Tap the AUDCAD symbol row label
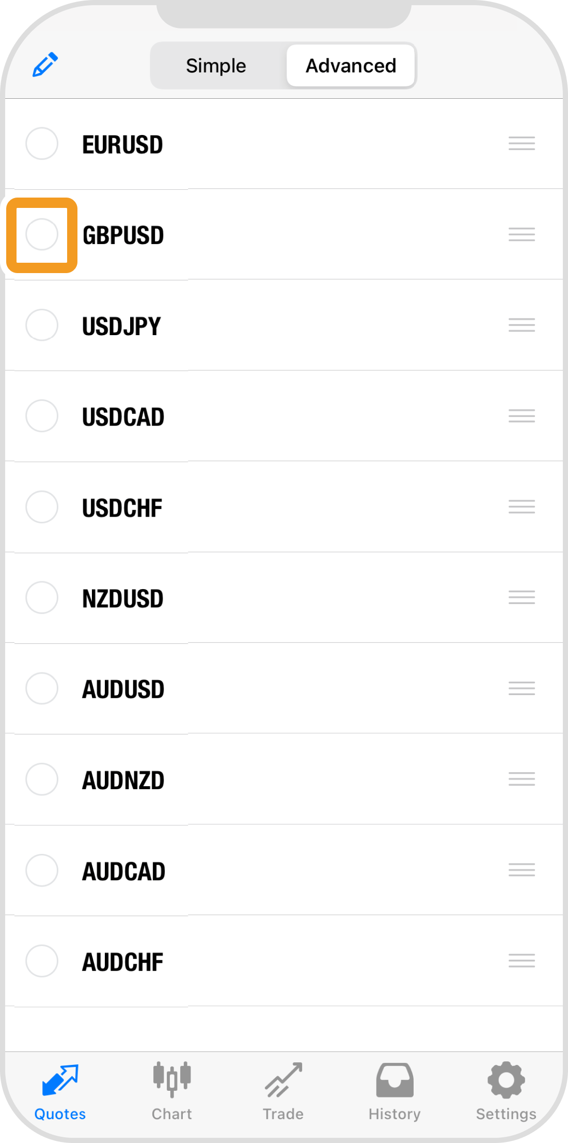The height and width of the screenshot is (1143, 568). pyautogui.click(x=124, y=871)
